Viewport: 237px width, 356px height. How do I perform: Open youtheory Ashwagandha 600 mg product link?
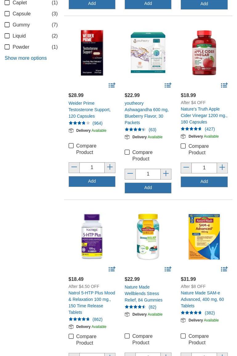point(147,113)
